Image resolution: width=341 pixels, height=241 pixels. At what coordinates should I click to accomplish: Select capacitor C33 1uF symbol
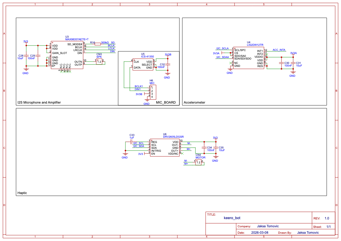tap(131, 142)
